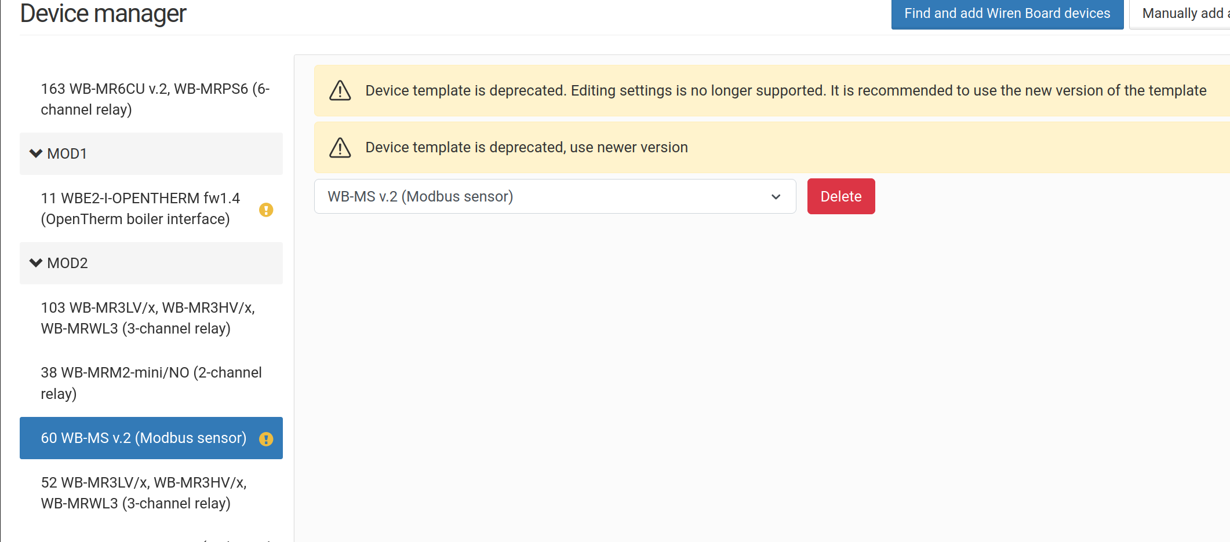1230x542 pixels.
Task: Collapse the MOD2 port group chevron
Action: pos(36,263)
